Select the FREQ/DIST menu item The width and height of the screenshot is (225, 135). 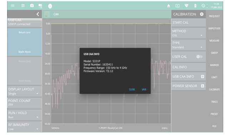click(214, 16)
